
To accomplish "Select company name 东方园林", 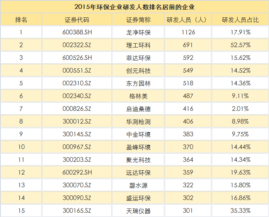I will (138, 83).
